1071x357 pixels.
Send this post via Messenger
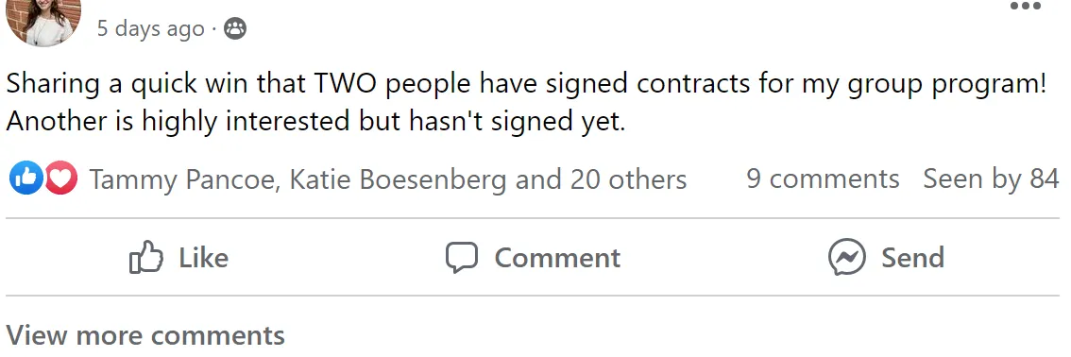(x=887, y=257)
